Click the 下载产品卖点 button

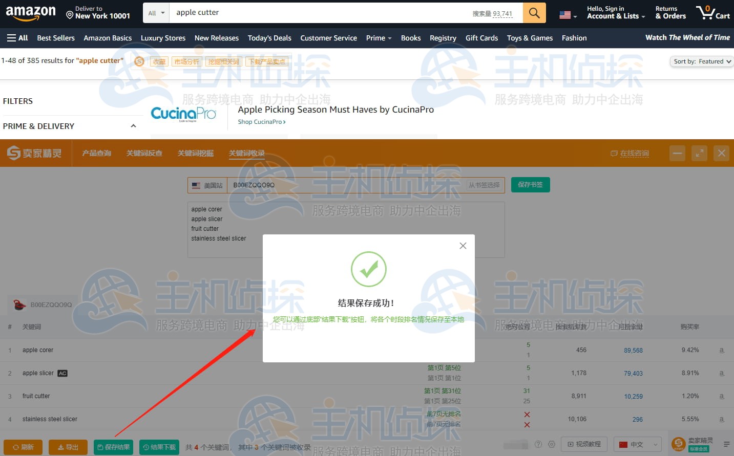(x=267, y=61)
